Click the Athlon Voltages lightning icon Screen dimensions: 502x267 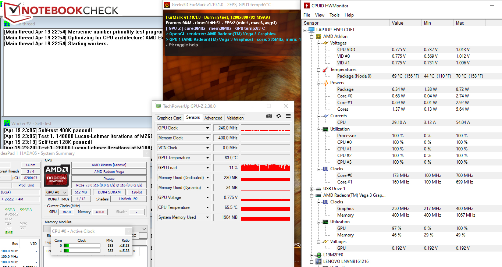point(325,43)
